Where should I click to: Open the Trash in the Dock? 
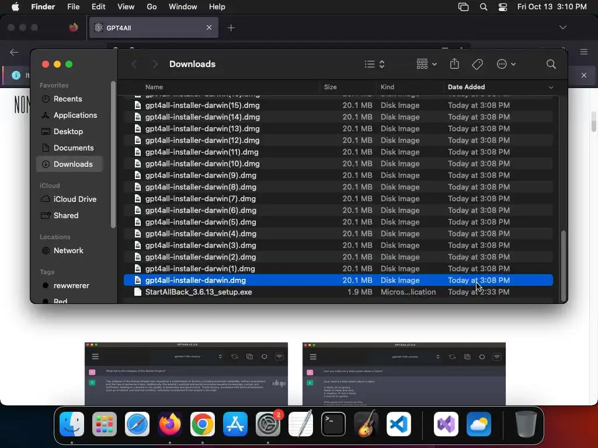point(526,424)
